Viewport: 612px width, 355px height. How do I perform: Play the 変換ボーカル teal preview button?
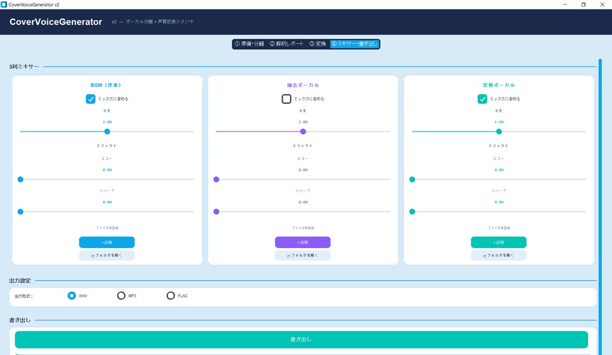click(x=498, y=242)
